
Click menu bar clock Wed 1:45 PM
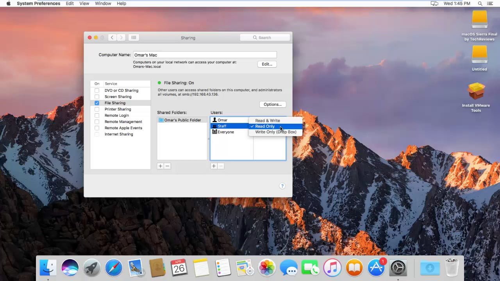[457, 4]
